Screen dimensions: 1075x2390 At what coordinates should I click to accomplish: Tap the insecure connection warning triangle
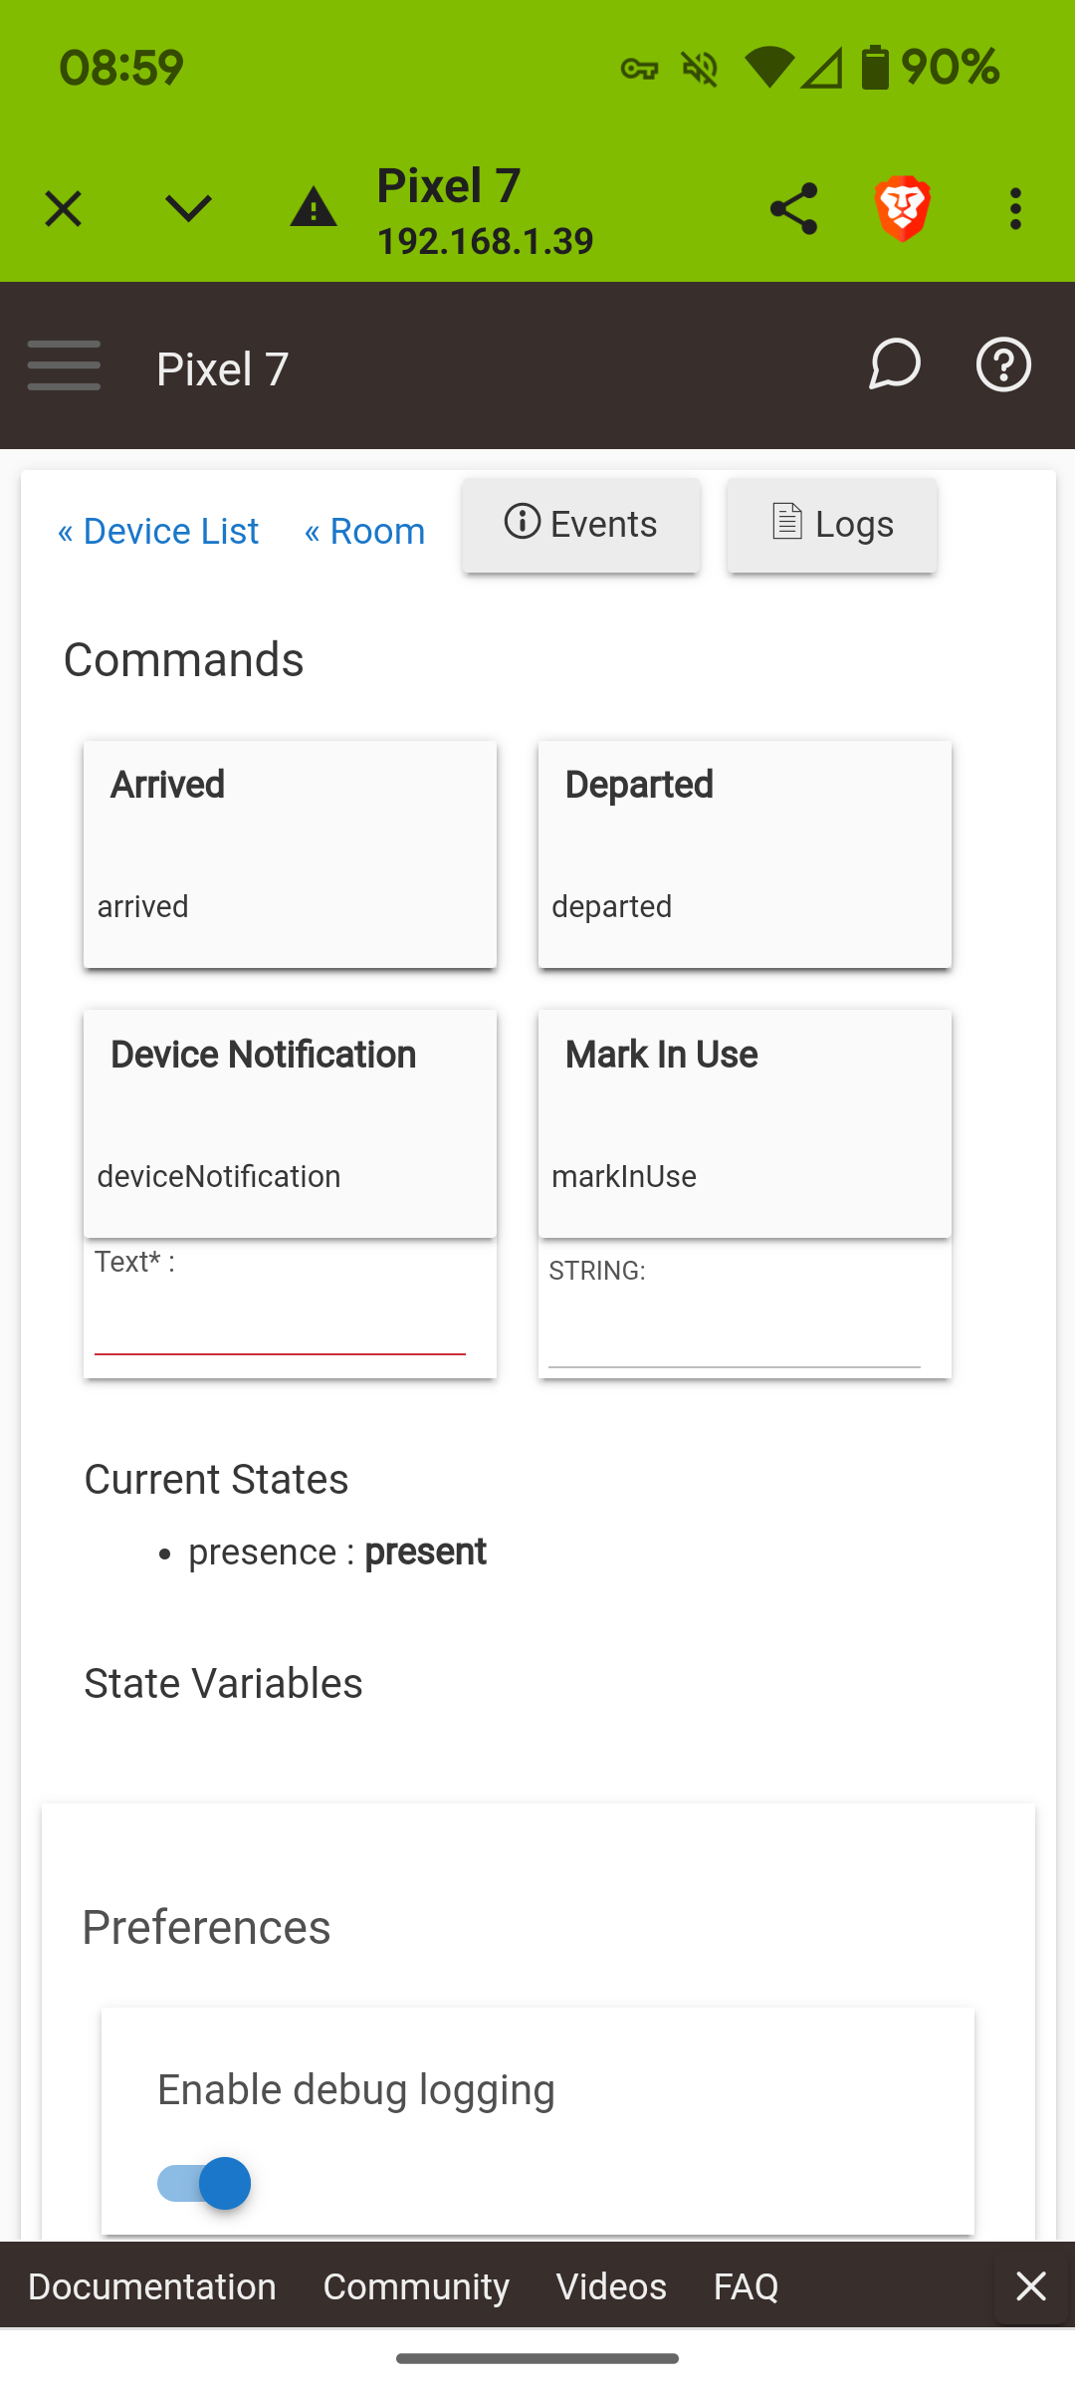tap(314, 208)
